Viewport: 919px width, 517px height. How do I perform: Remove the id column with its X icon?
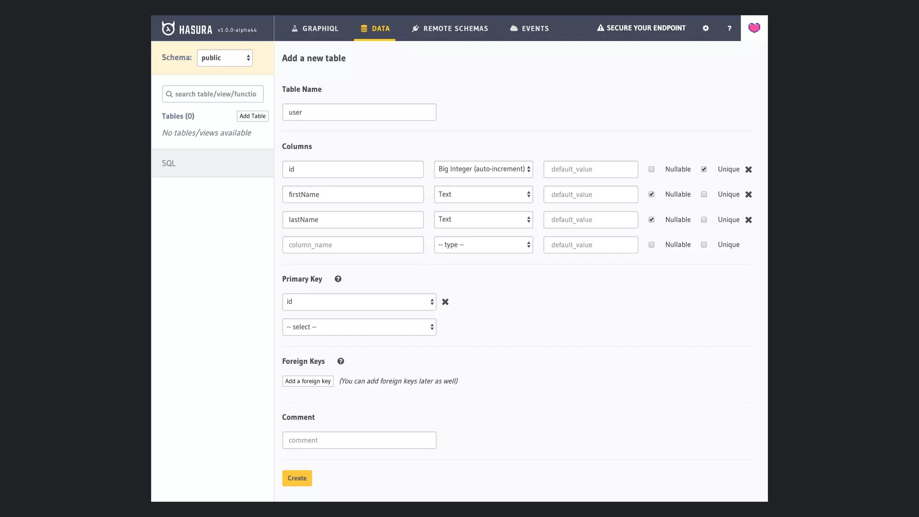[x=748, y=170]
